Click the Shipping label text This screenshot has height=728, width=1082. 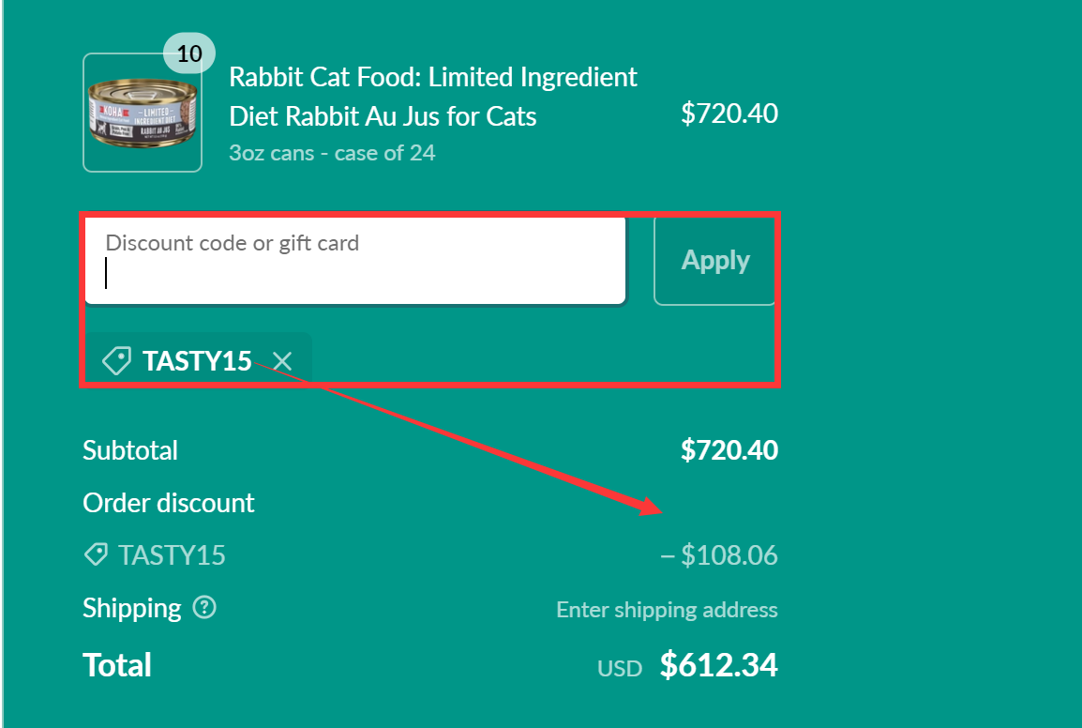coord(131,608)
